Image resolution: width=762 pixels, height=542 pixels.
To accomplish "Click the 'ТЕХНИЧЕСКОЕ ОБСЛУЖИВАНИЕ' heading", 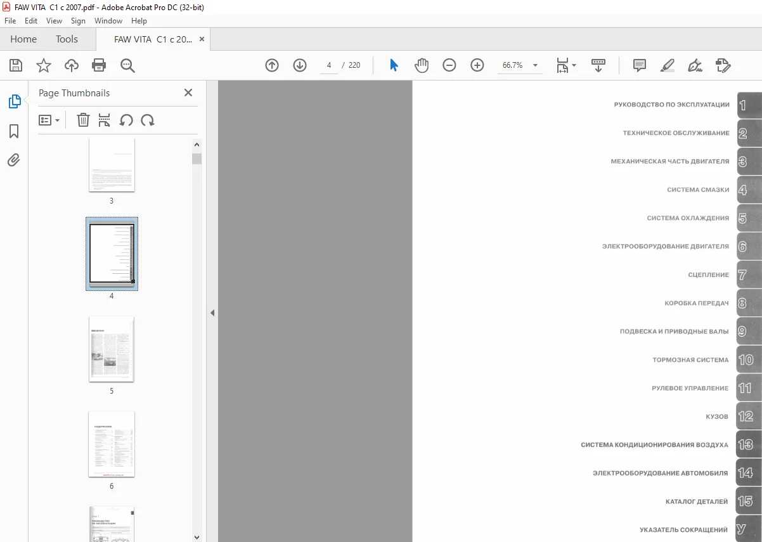I will click(x=676, y=133).
